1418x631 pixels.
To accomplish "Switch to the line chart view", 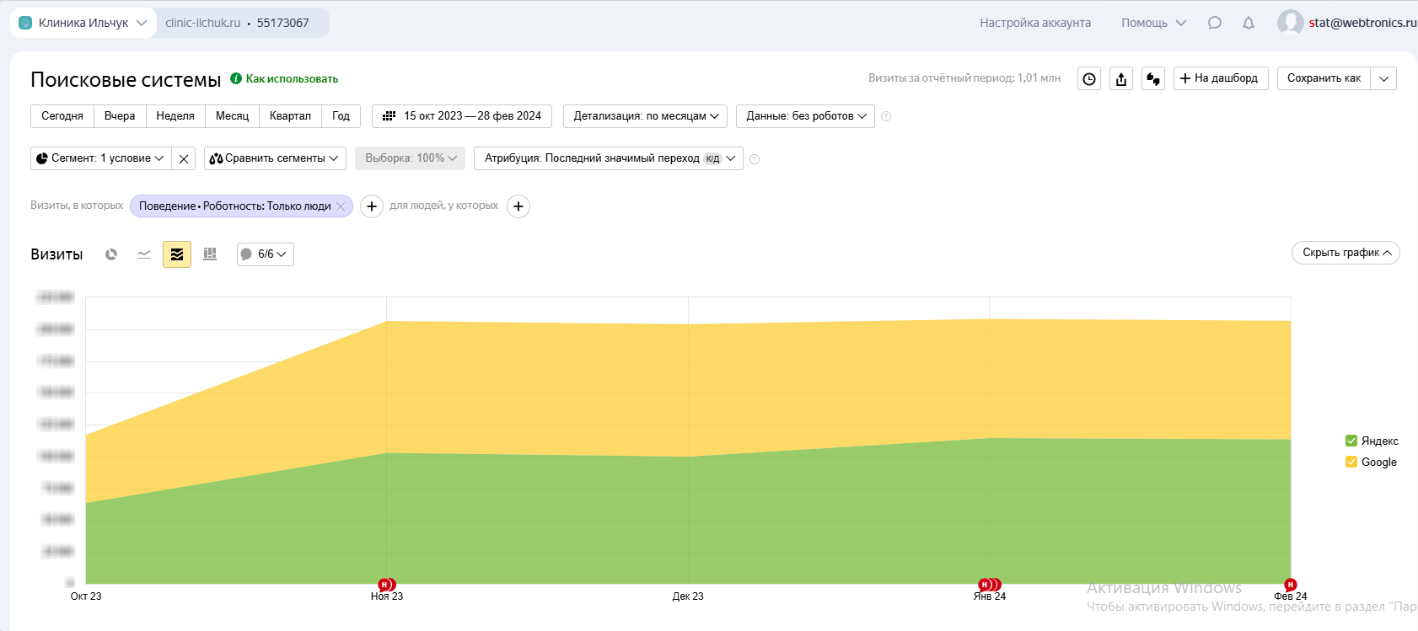I will 144,254.
